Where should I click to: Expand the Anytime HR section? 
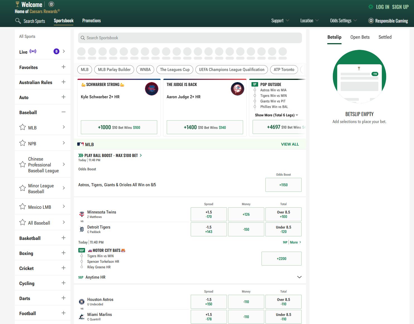tap(299, 277)
